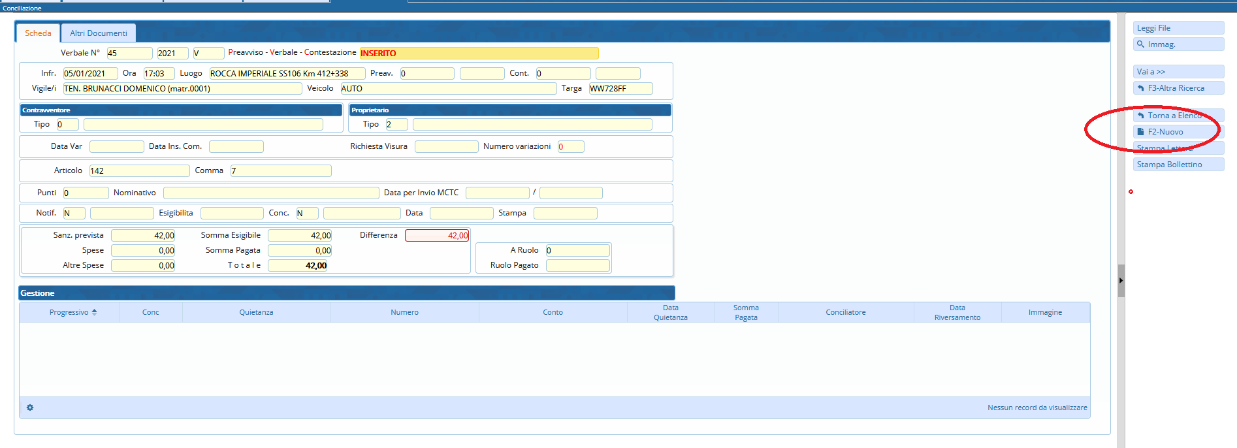Click the Differenza amount field
The width and height of the screenshot is (1237, 448).
[437, 236]
